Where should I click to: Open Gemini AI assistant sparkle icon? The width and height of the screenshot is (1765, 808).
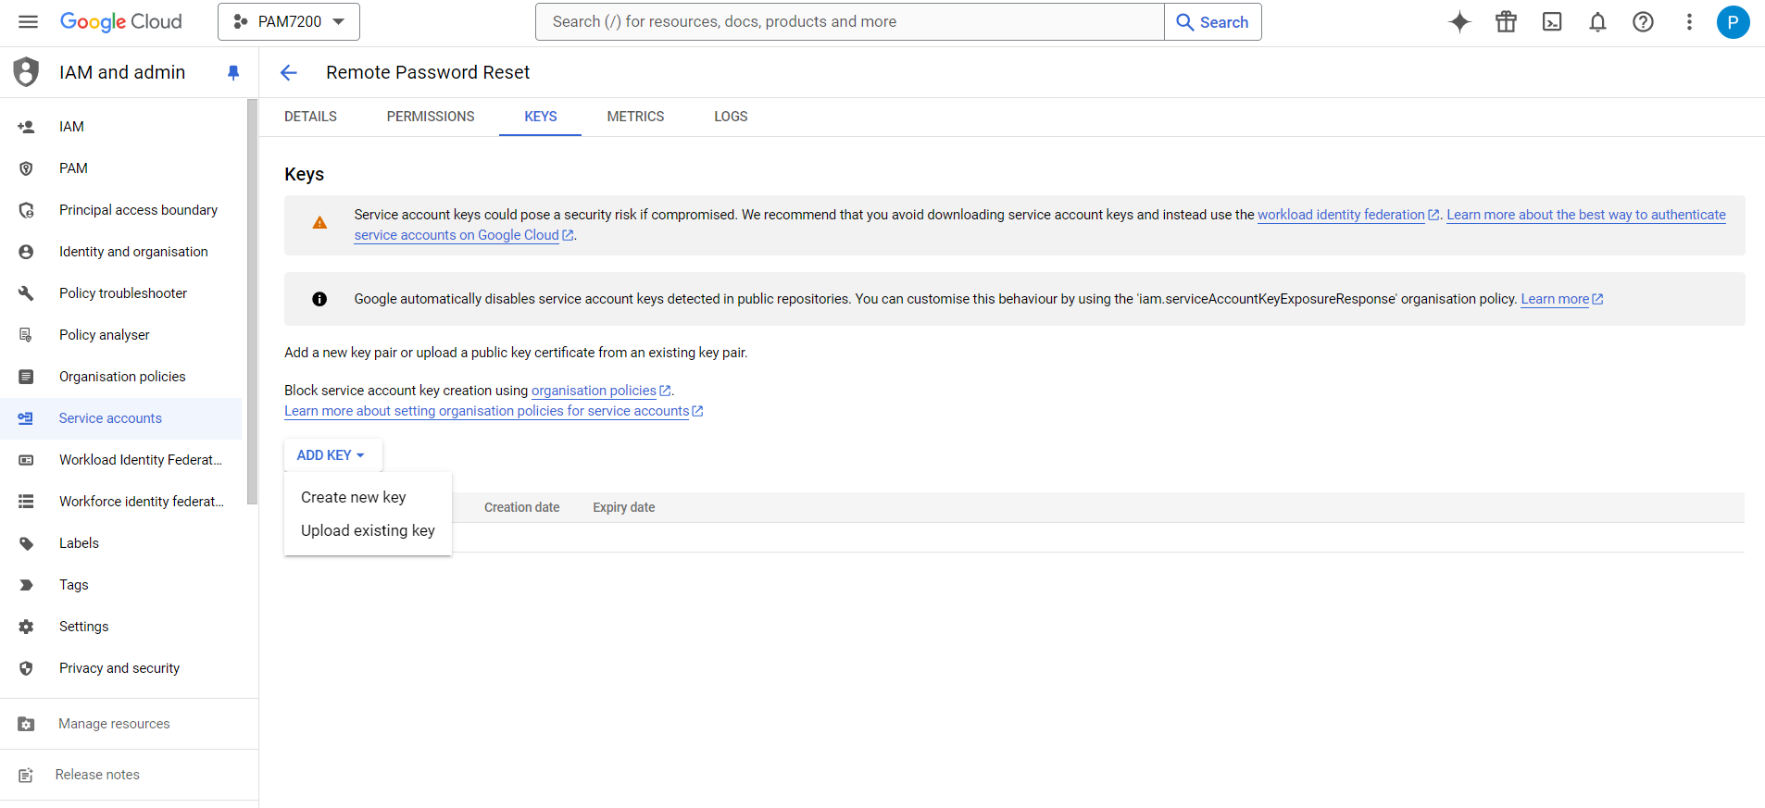click(x=1459, y=22)
